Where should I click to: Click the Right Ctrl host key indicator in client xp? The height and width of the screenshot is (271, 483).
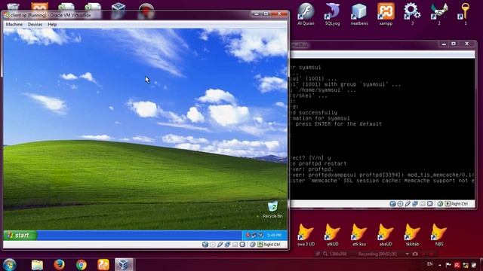[x=269, y=245]
